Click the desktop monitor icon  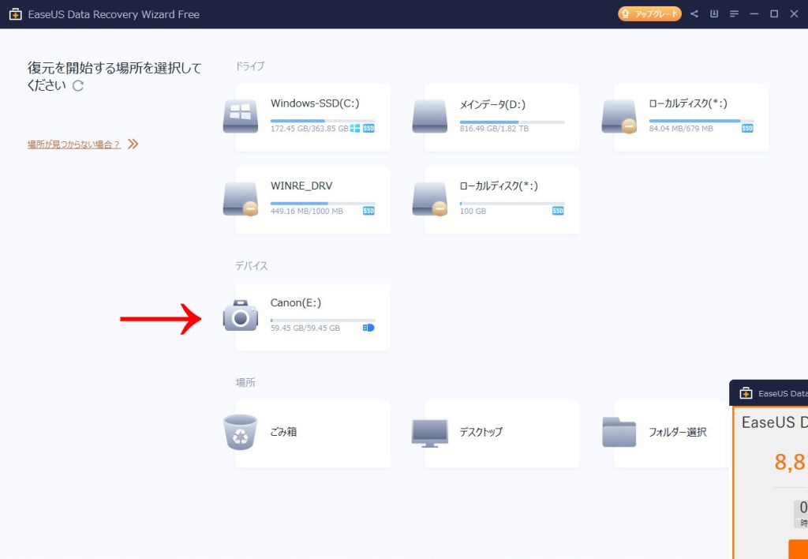coord(430,433)
